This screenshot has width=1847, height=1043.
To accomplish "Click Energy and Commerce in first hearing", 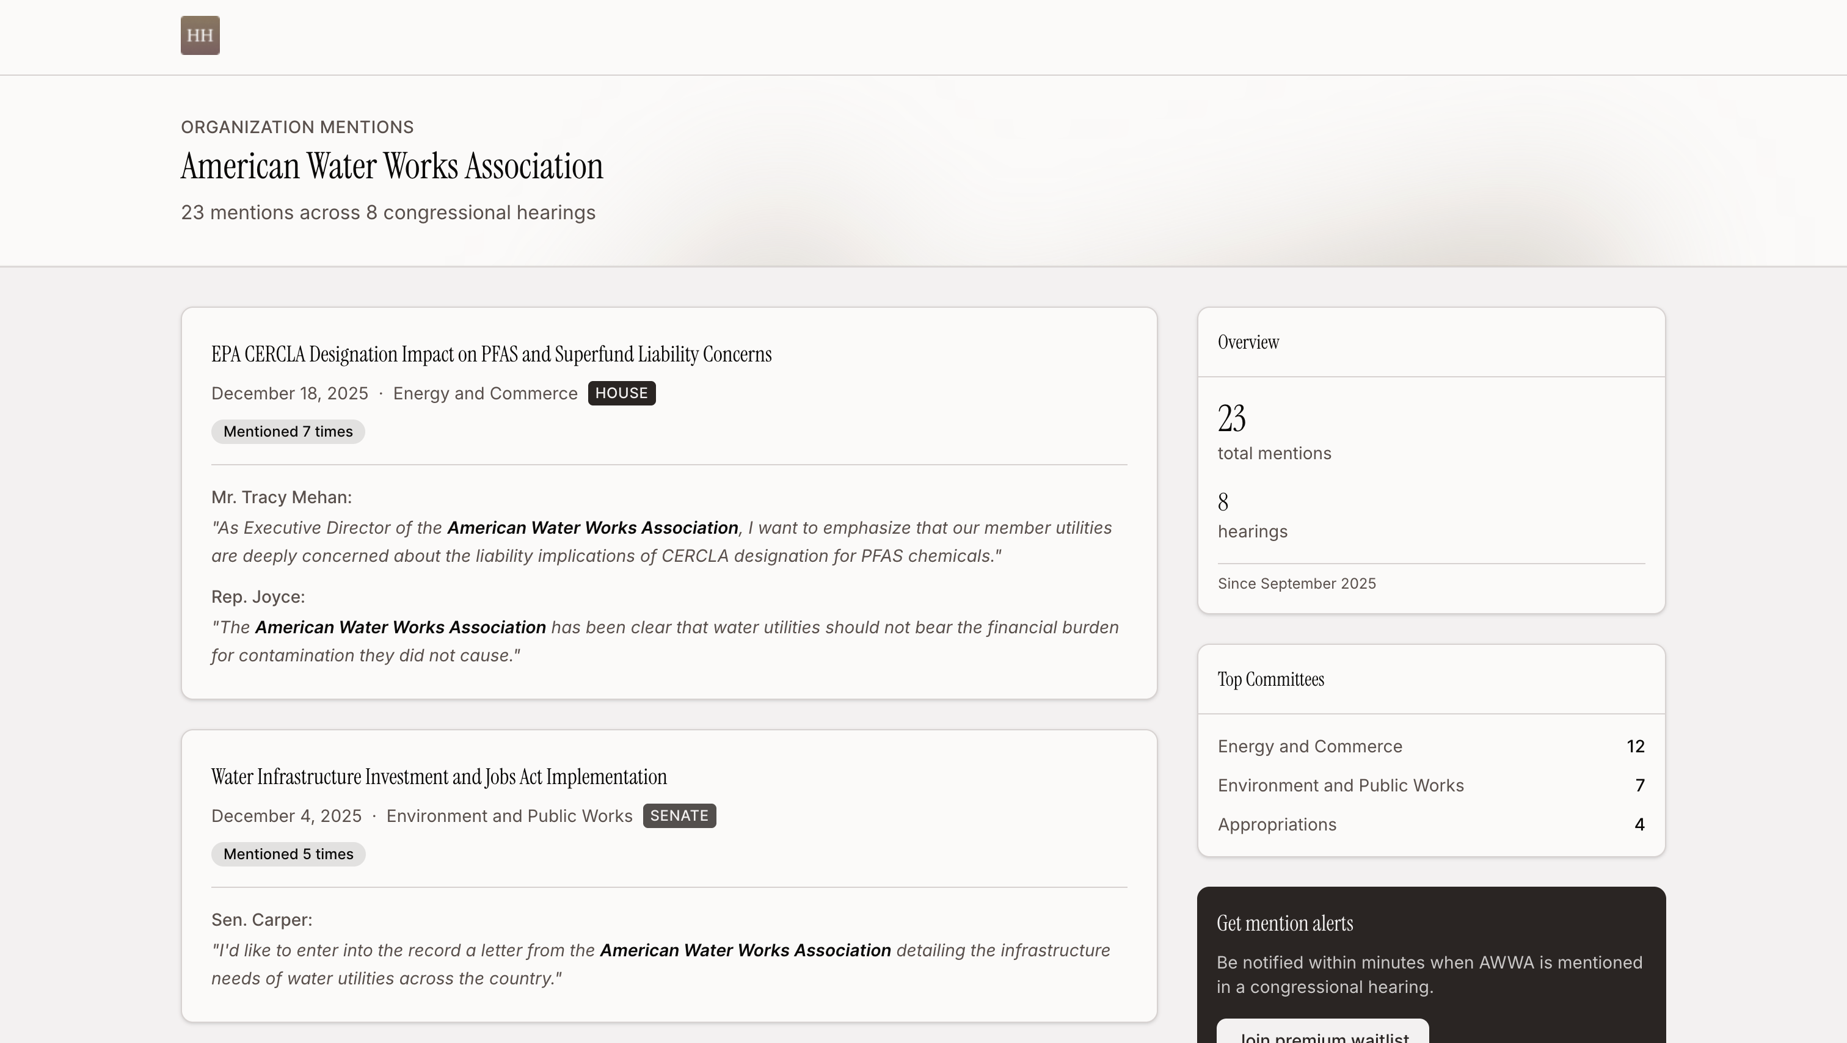I will [485, 393].
